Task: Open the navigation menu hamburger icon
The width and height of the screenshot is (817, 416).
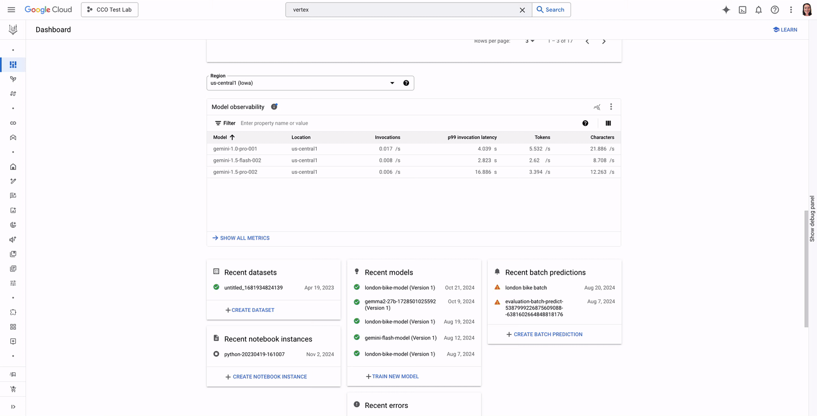Action: pyautogui.click(x=11, y=9)
